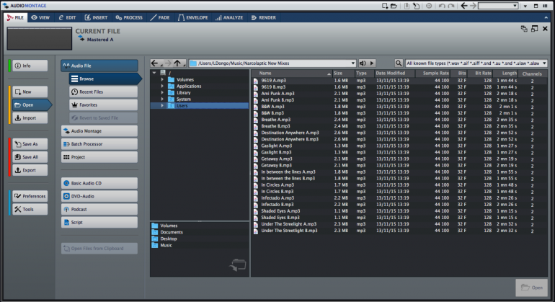Click the add-folder icon in favorites pane
Screen dimensions: 555x302
coord(238,265)
